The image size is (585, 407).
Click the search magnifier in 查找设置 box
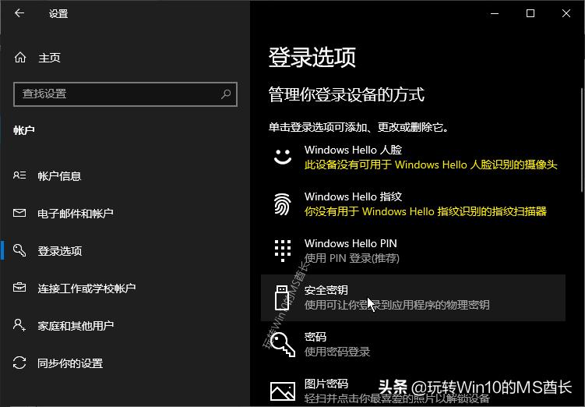226,94
